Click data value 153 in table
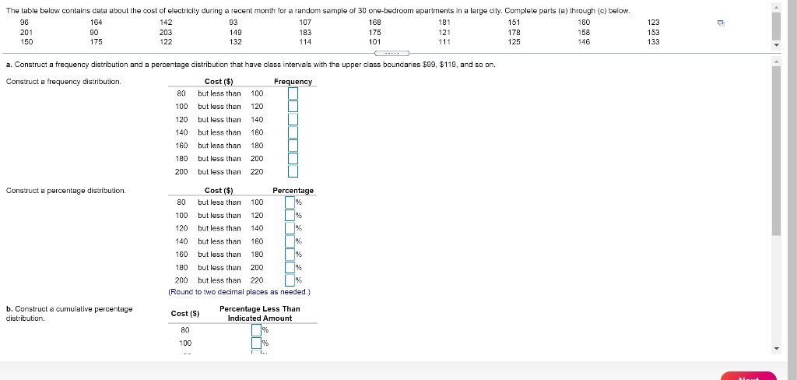 click(654, 32)
